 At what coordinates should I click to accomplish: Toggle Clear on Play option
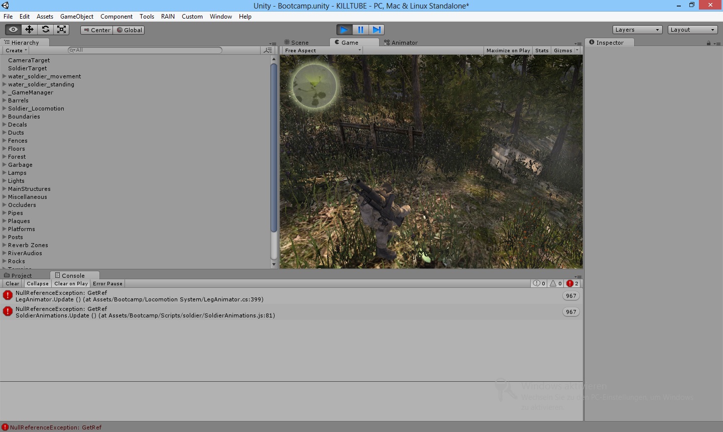[x=71, y=284]
